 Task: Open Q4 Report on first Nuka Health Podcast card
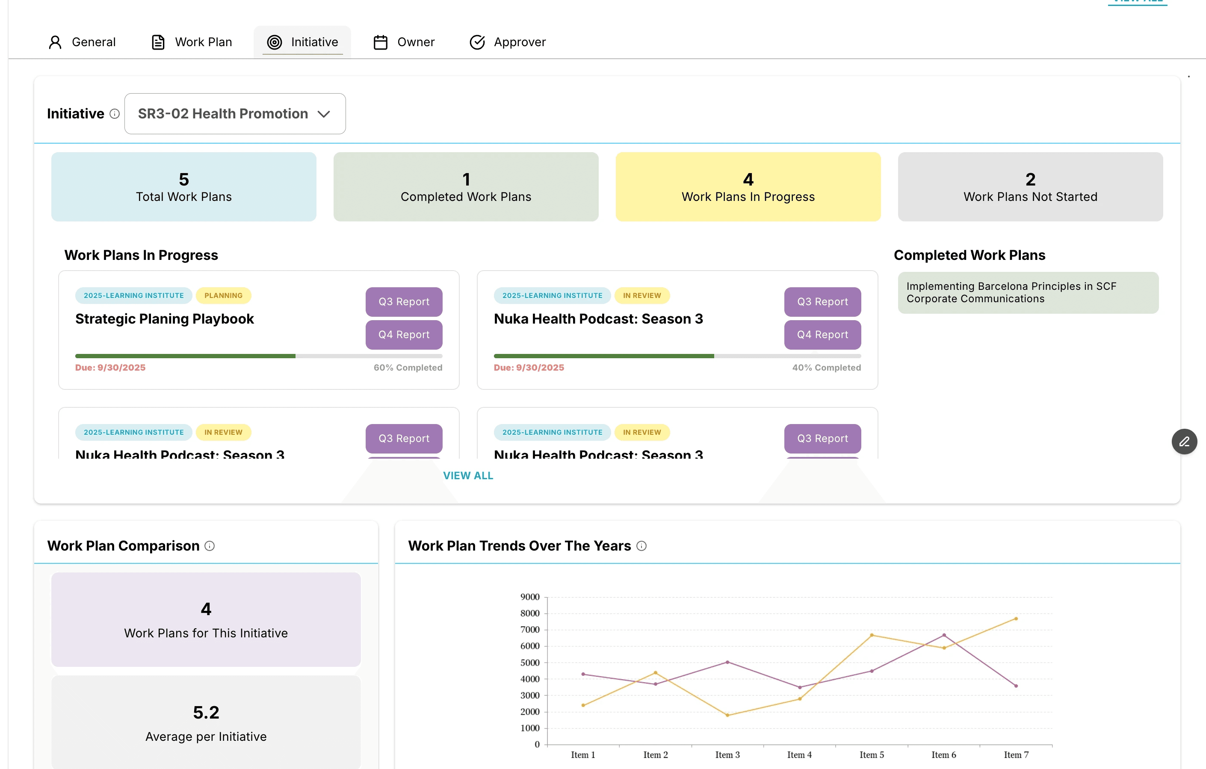click(x=822, y=334)
